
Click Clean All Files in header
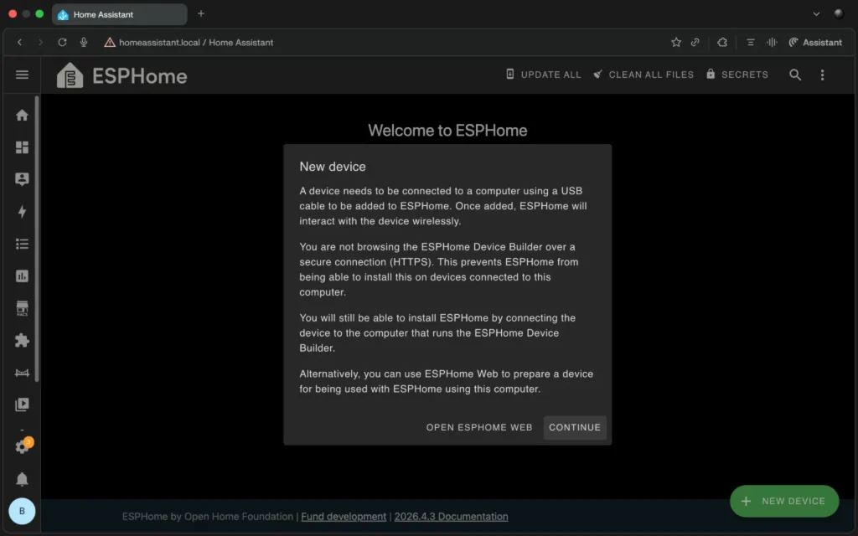click(x=643, y=75)
